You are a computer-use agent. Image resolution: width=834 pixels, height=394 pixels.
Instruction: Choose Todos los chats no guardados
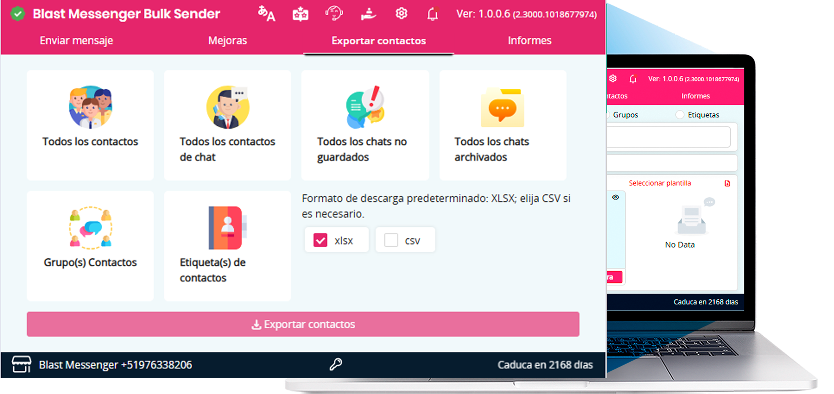[x=365, y=125]
